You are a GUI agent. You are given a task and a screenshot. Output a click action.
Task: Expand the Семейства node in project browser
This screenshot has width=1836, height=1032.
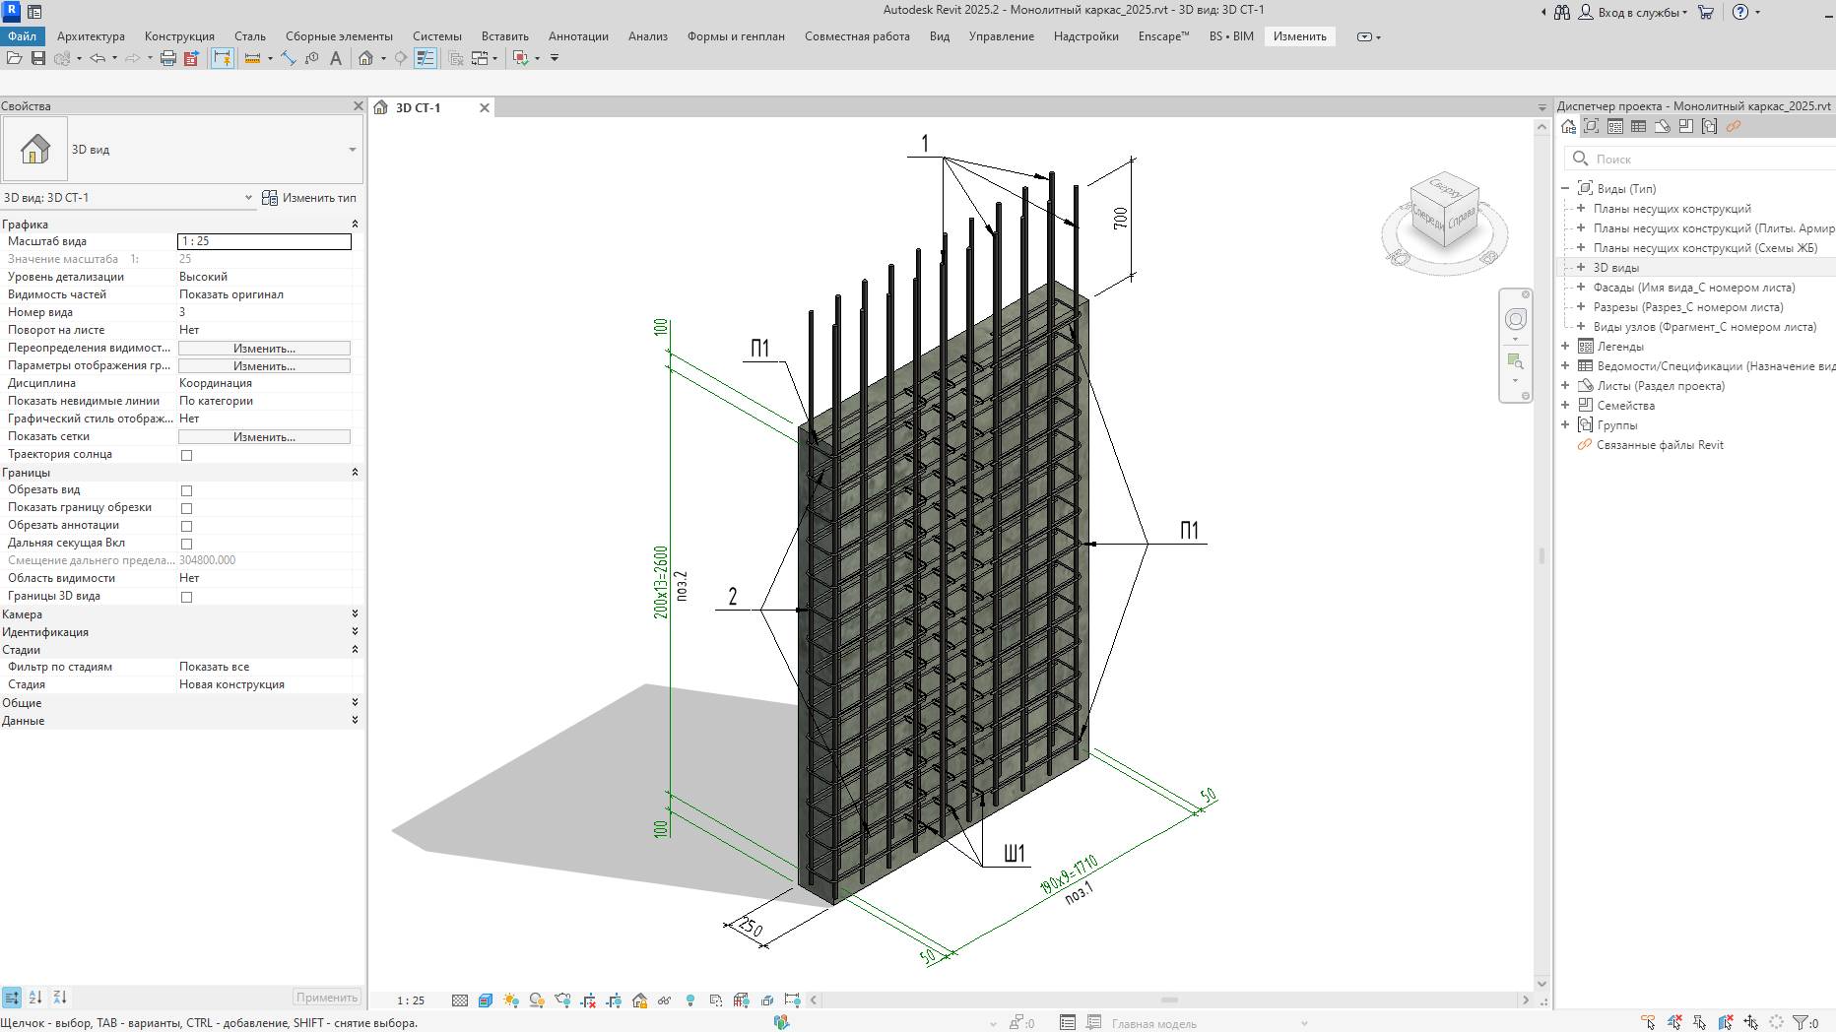[x=1565, y=405]
